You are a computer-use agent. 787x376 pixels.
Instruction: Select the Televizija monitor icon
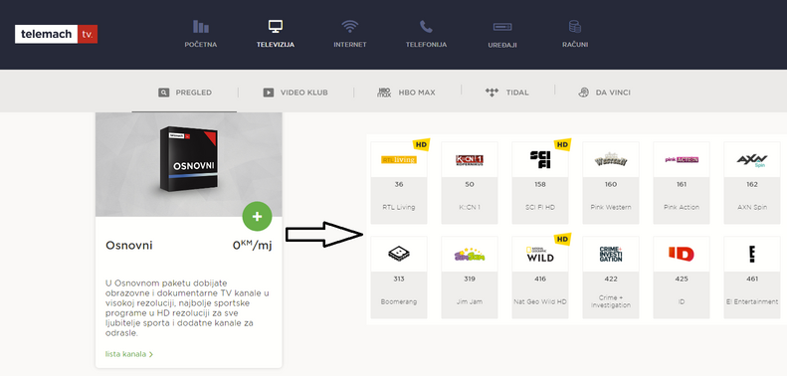(276, 27)
